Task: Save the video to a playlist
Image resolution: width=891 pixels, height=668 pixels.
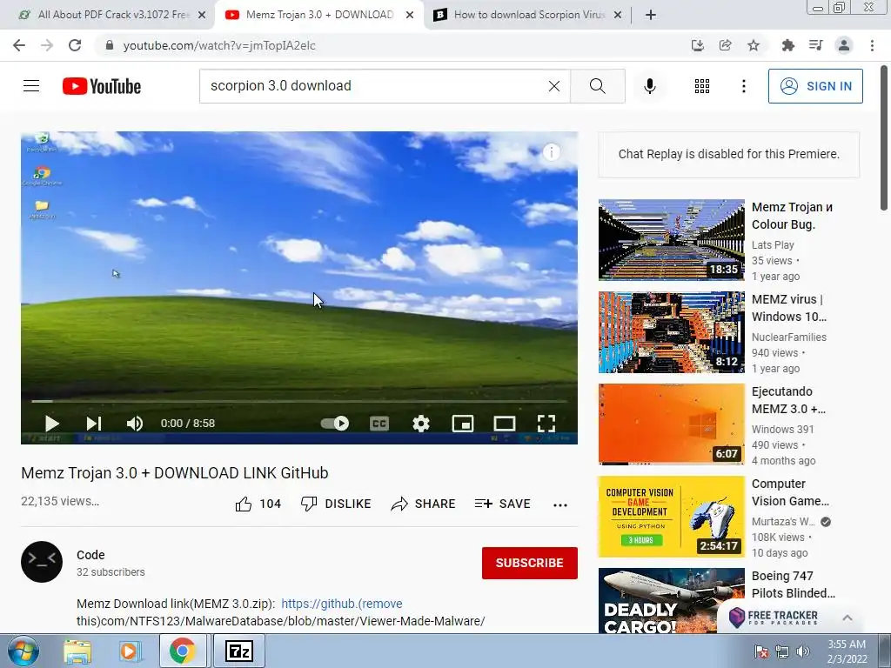Action: click(503, 504)
